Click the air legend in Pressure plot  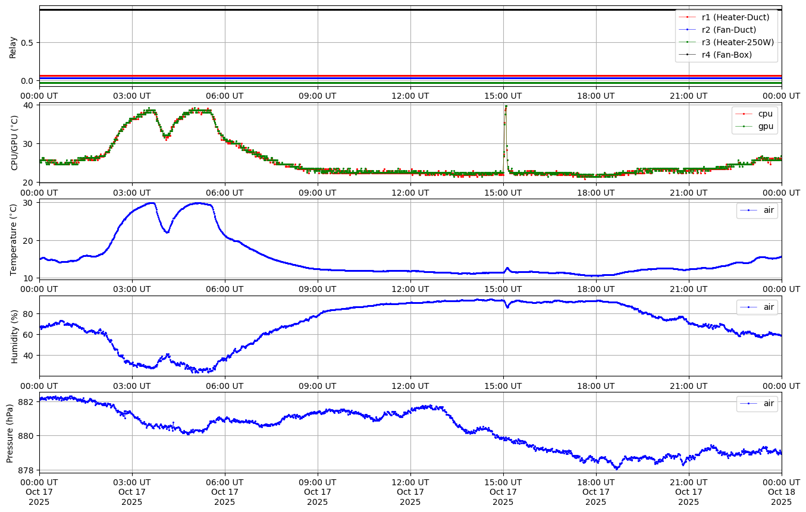[769, 403]
